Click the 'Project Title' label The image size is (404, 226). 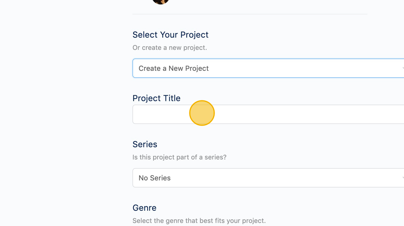coord(156,98)
